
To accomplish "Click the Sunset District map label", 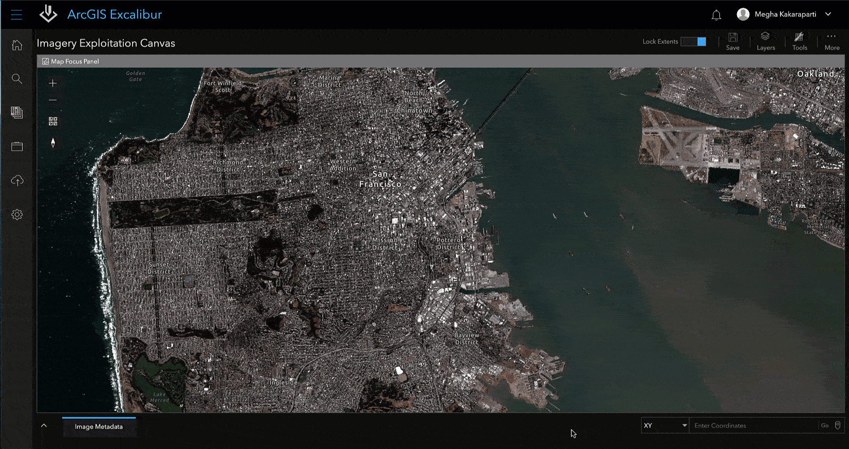I will tap(159, 268).
